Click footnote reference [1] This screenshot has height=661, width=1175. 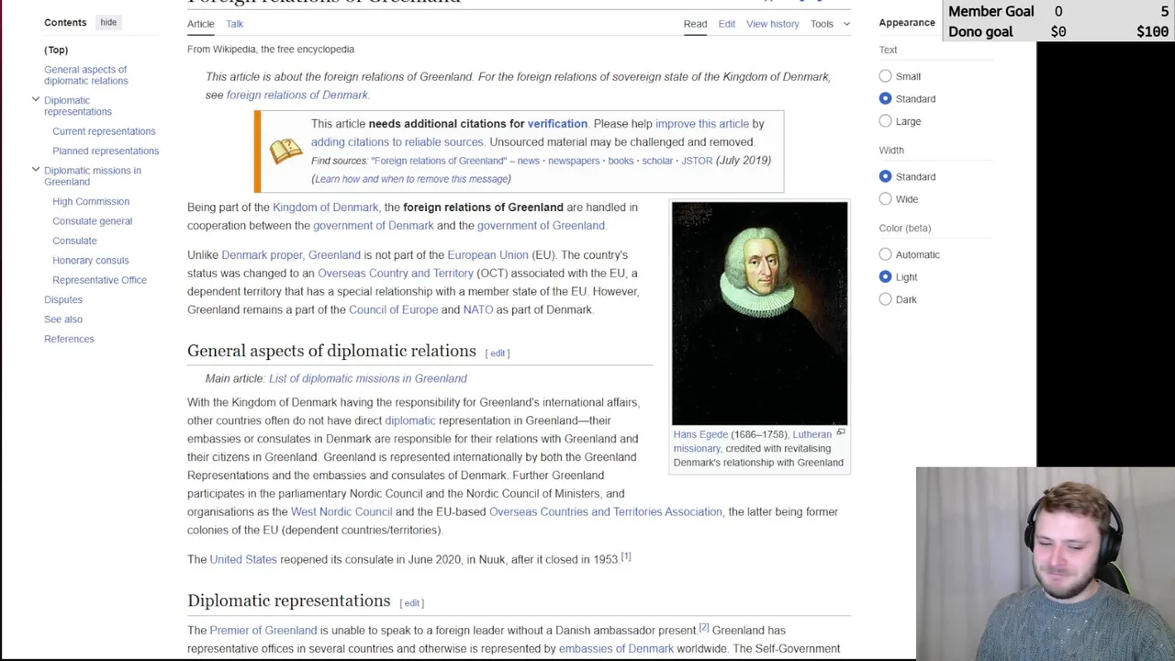pyautogui.click(x=626, y=556)
